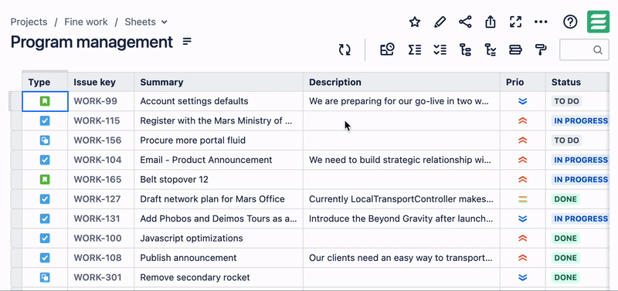
Task: Select the WORK-100 issue key cell
Action: pos(101,239)
